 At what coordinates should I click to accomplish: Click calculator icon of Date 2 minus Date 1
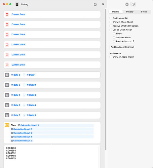[7, 75]
